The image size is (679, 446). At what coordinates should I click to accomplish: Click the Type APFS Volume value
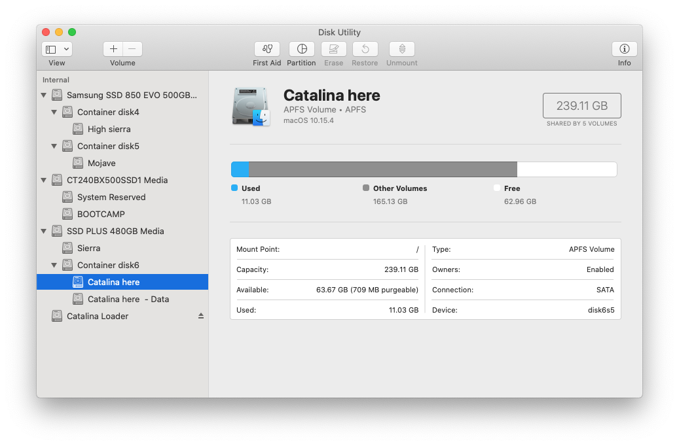591,250
